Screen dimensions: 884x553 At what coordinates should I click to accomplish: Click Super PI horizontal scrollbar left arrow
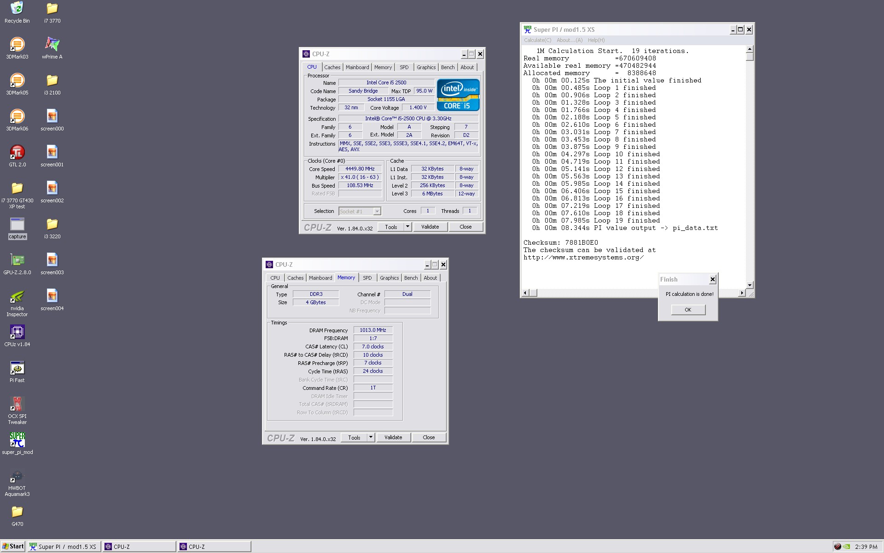(x=525, y=293)
